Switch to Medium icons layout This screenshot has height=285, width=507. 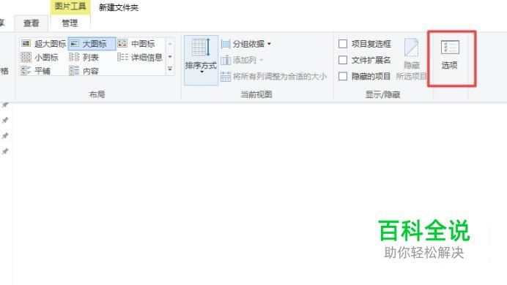pyautogui.click(x=136, y=44)
